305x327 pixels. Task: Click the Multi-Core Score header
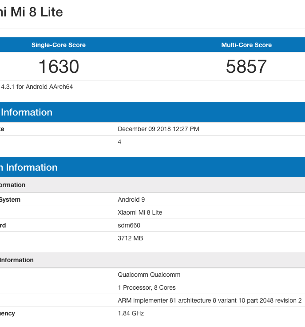[246, 45]
